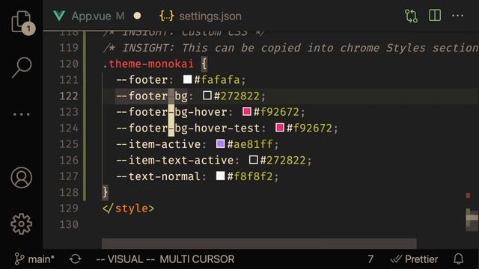Open the Search magnifier in the activity bar

22,67
